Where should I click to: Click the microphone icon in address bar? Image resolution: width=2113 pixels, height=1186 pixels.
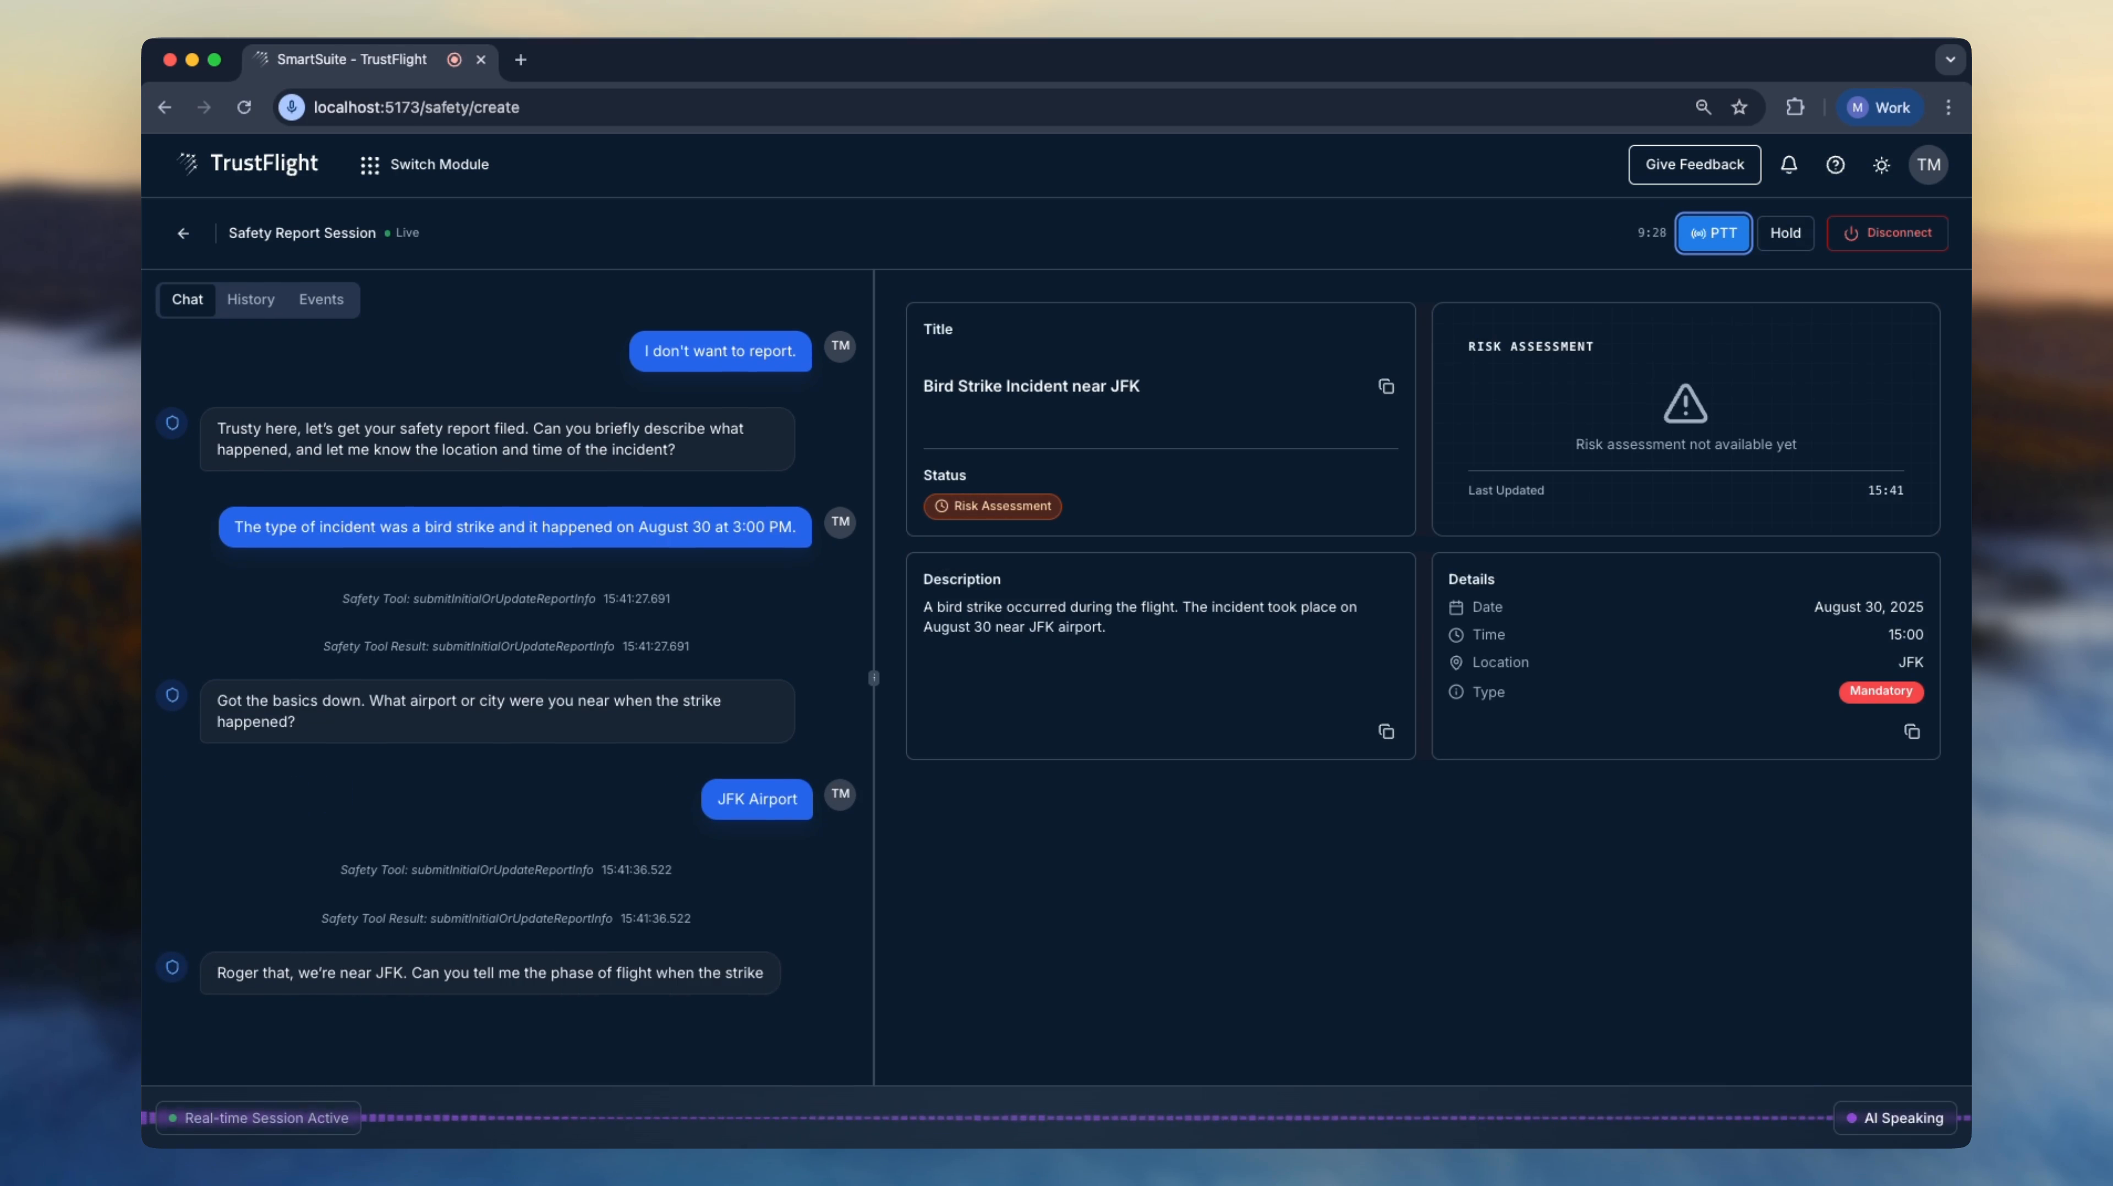click(291, 107)
